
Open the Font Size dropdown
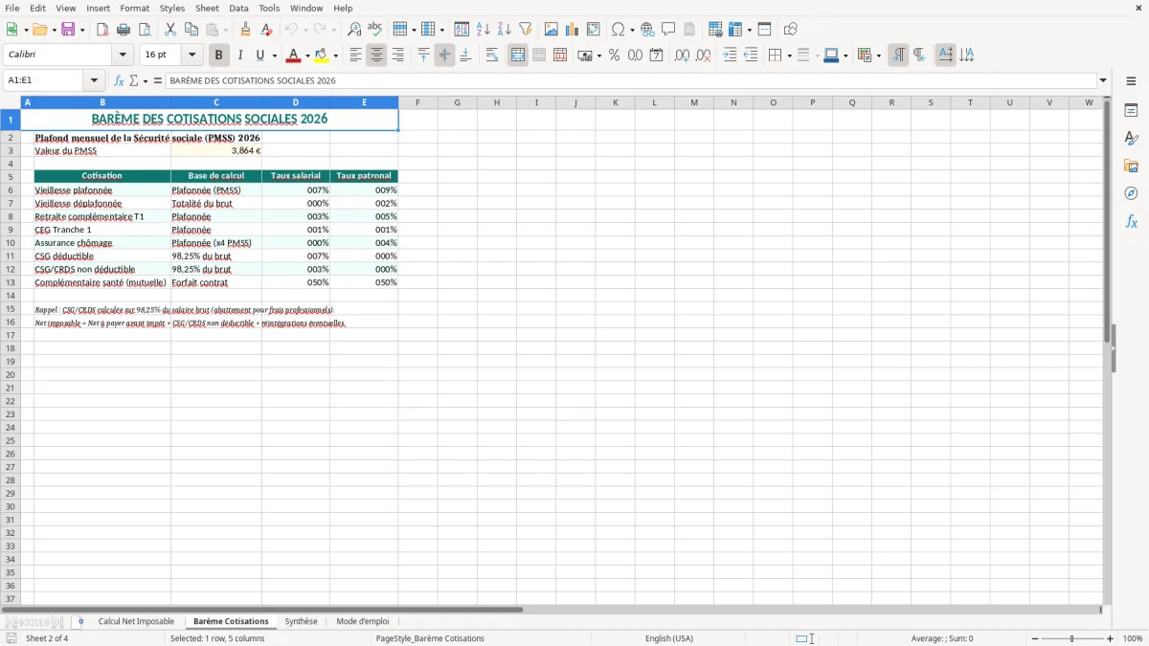click(x=191, y=55)
